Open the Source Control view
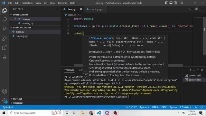206x116 pixels. [5, 29]
